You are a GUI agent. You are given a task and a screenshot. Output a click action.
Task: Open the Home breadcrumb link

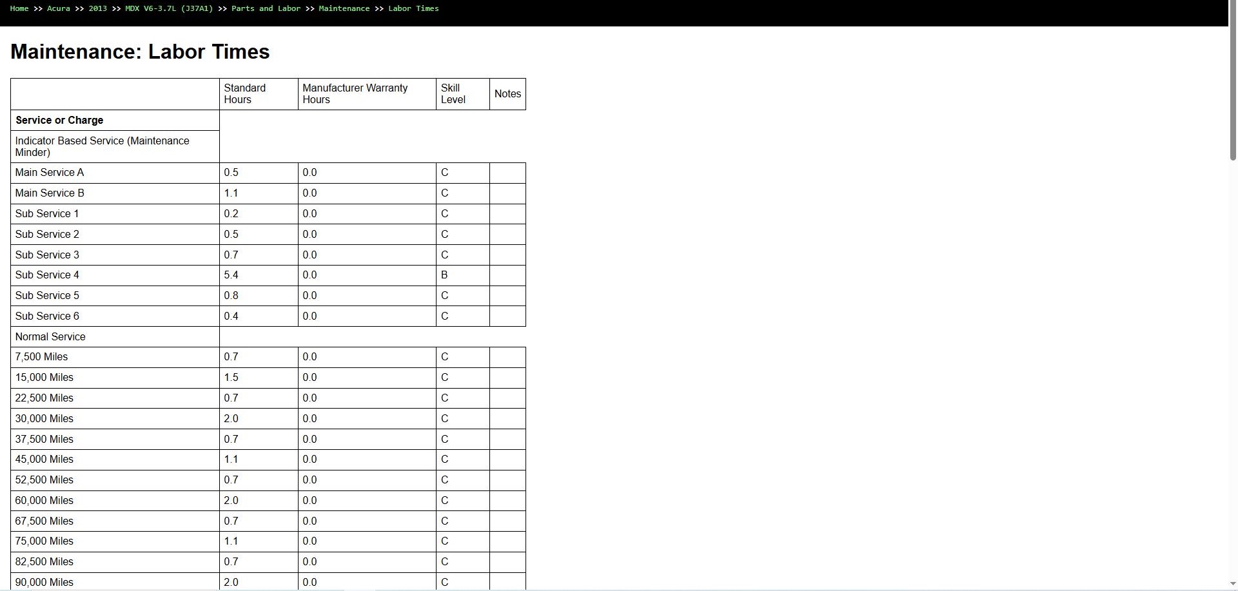pyautogui.click(x=19, y=8)
